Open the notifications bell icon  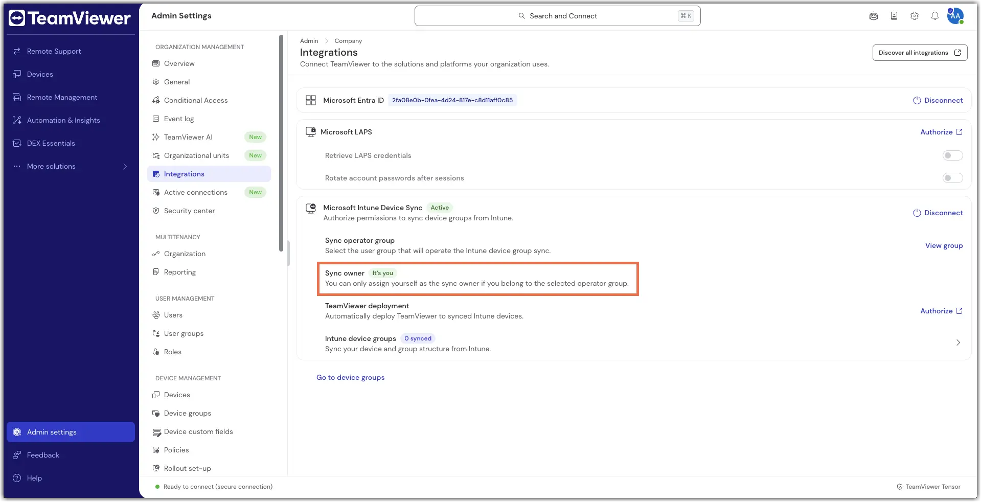click(935, 16)
